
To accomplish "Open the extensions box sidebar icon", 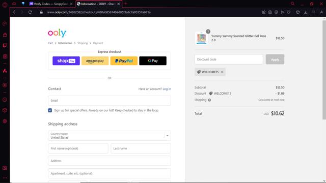I will click(x=5, y=110).
